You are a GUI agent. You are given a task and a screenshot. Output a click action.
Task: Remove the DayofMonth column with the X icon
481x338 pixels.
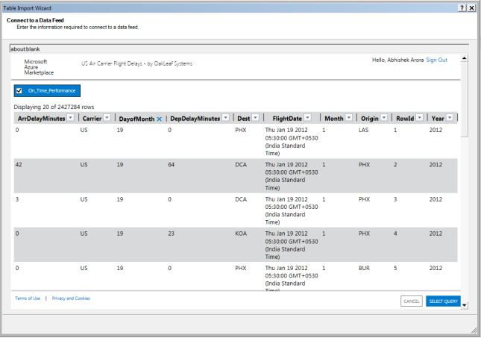(x=159, y=119)
